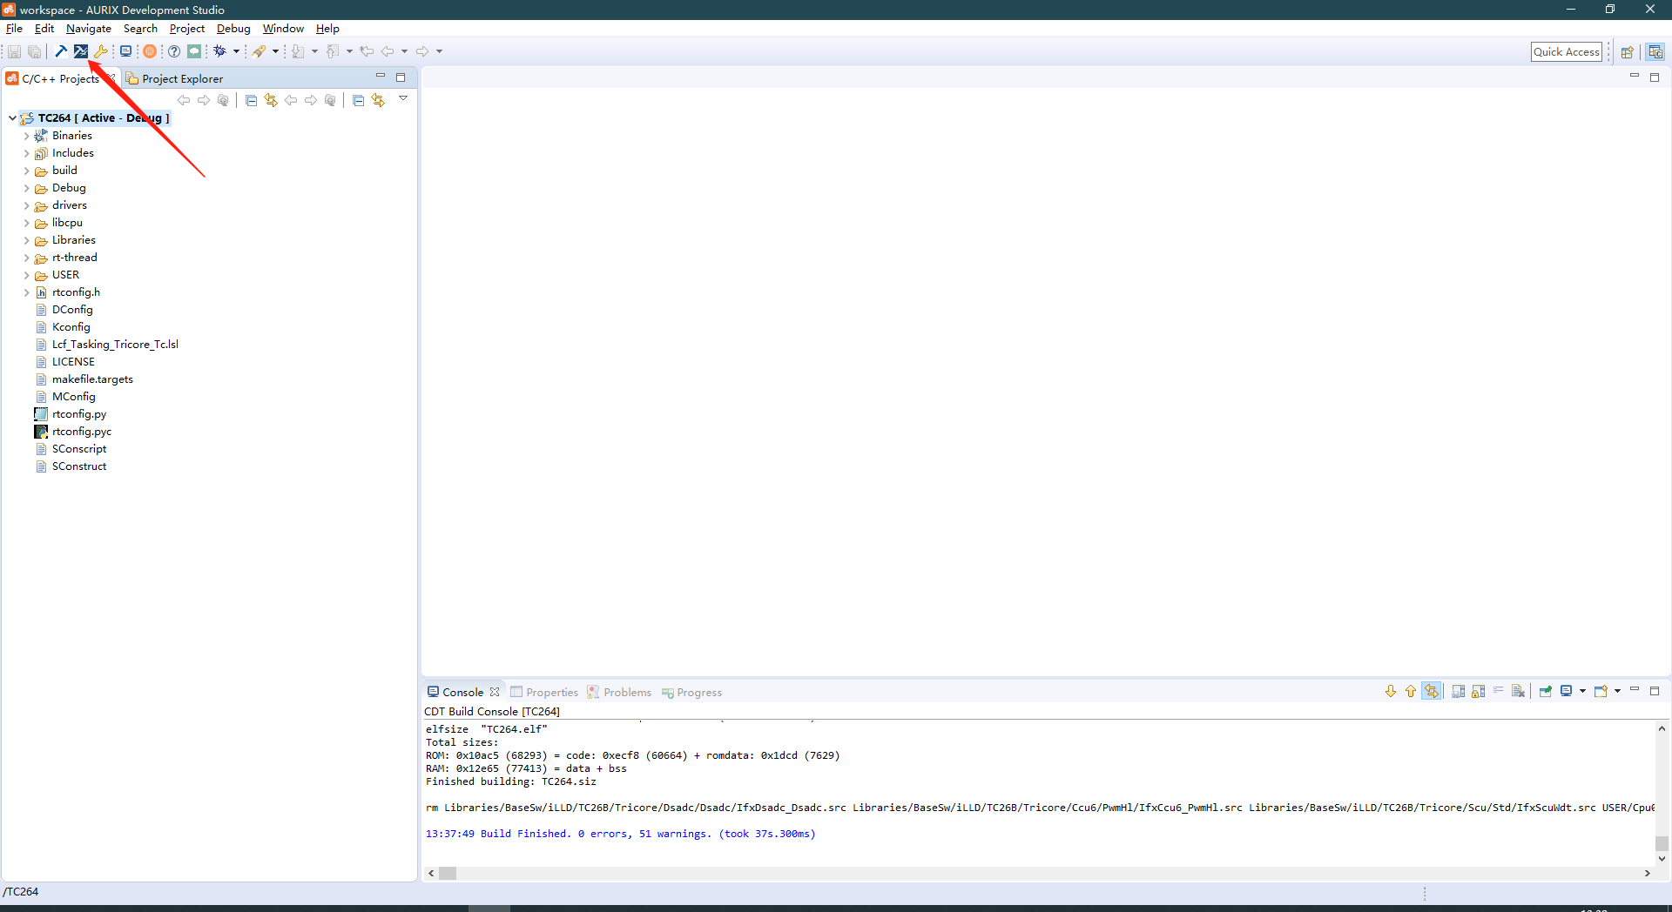Open the File menu
The height and width of the screenshot is (912, 1672).
[14, 29]
